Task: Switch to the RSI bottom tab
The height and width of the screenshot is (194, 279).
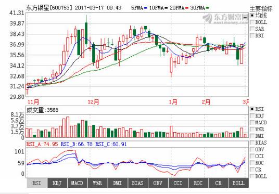Action: (37, 183)
